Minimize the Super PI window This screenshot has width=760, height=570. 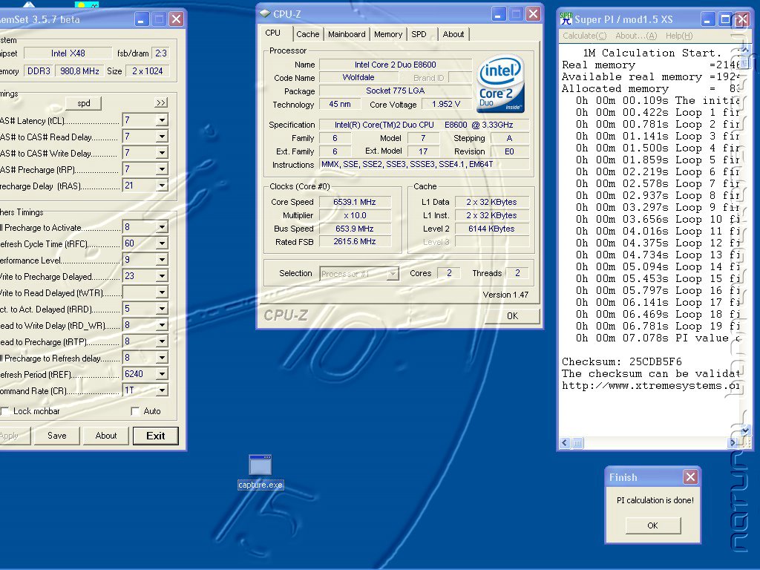tap(707, 19)
